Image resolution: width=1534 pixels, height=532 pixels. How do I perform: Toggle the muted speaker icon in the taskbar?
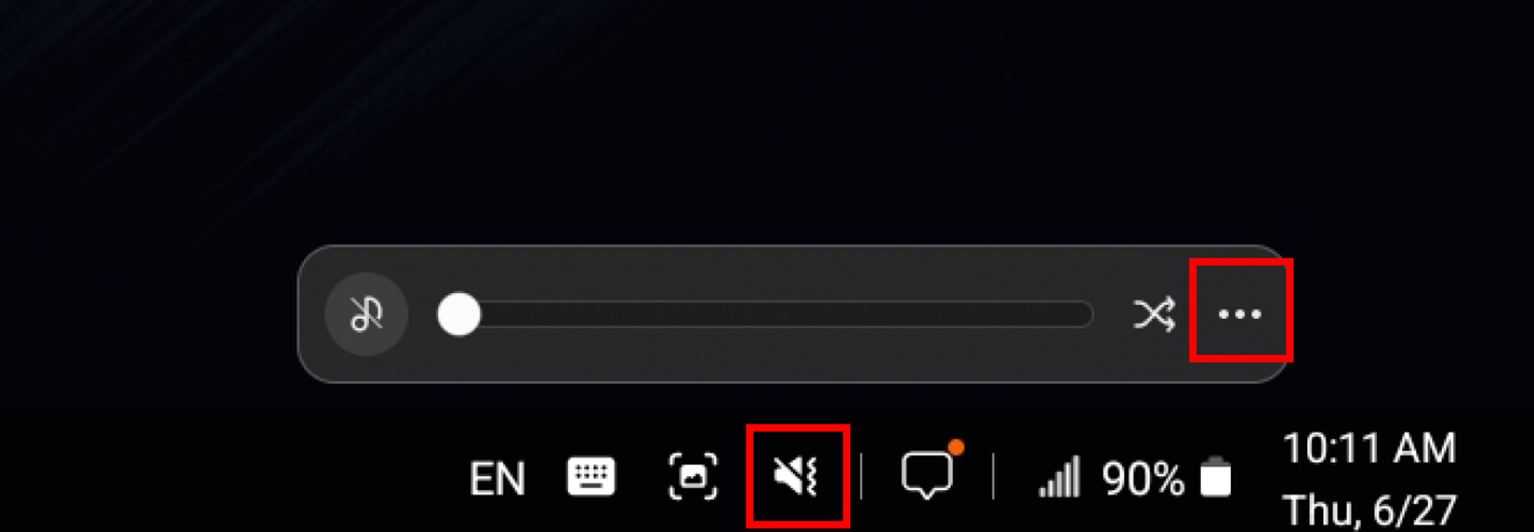coord(796,476)
